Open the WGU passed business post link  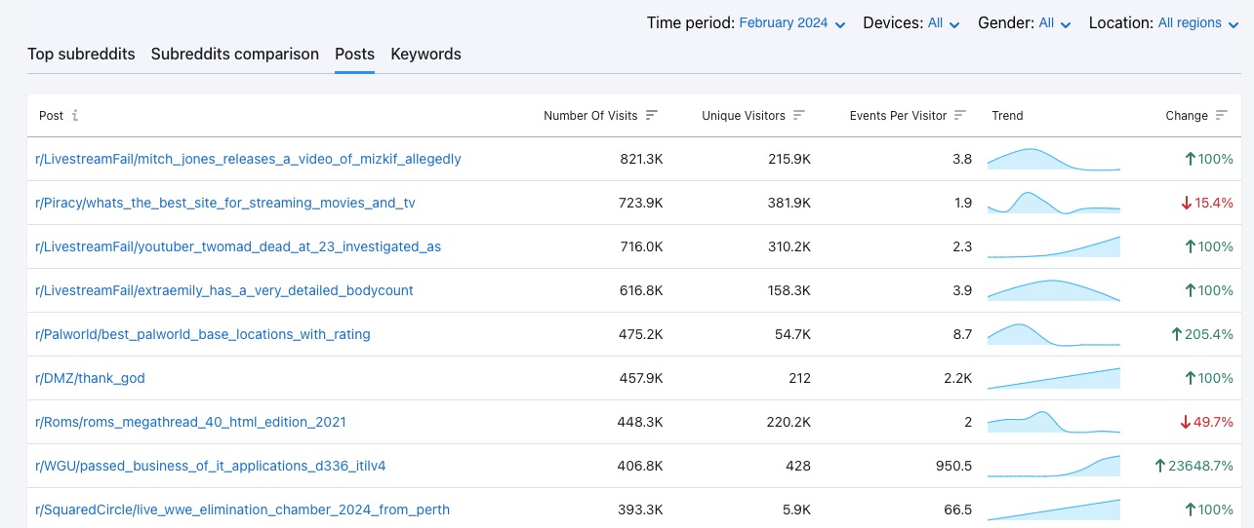(211, 466)
